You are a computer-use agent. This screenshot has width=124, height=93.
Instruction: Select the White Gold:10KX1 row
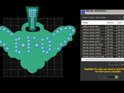coord(103,48)
